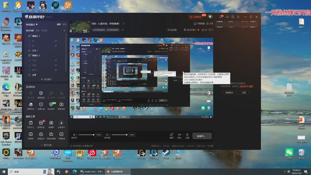Image resolution: width=311 pixels, height=175 pixels.
Task: Open 弹幕点歌 music icon
Action: point(61,104)
